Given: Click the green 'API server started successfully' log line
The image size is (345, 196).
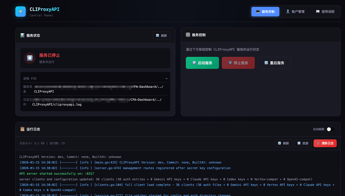Looking at the screenshot, I should 57,174.
